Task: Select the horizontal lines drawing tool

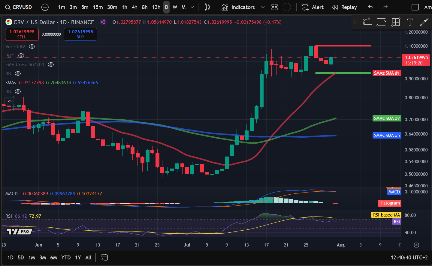Action: click(x=381, y=22)
